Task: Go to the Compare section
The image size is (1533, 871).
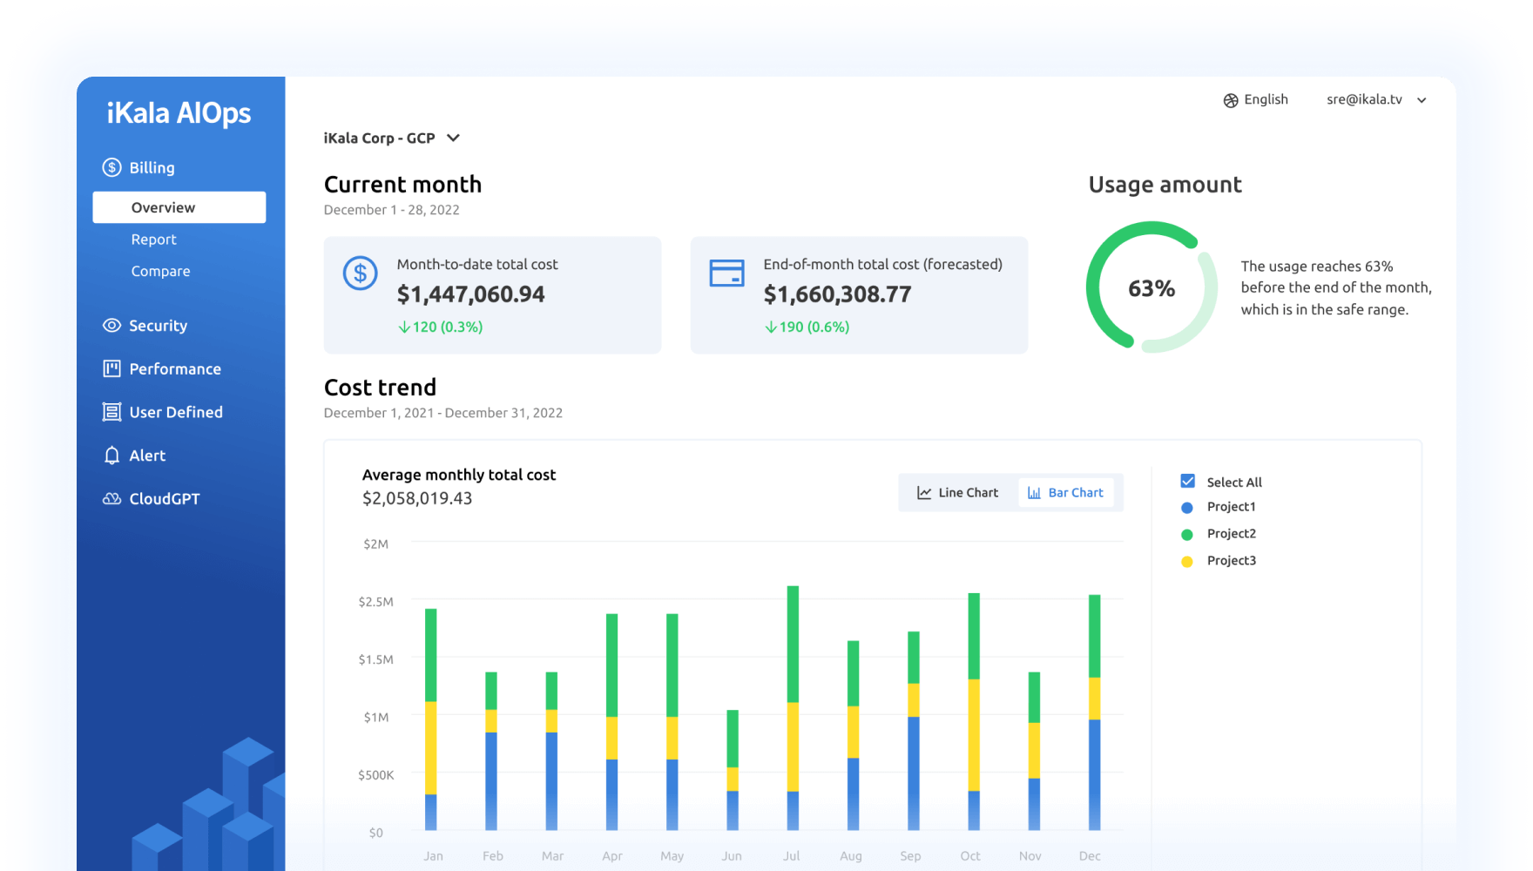Action: [x=160, y=271]
